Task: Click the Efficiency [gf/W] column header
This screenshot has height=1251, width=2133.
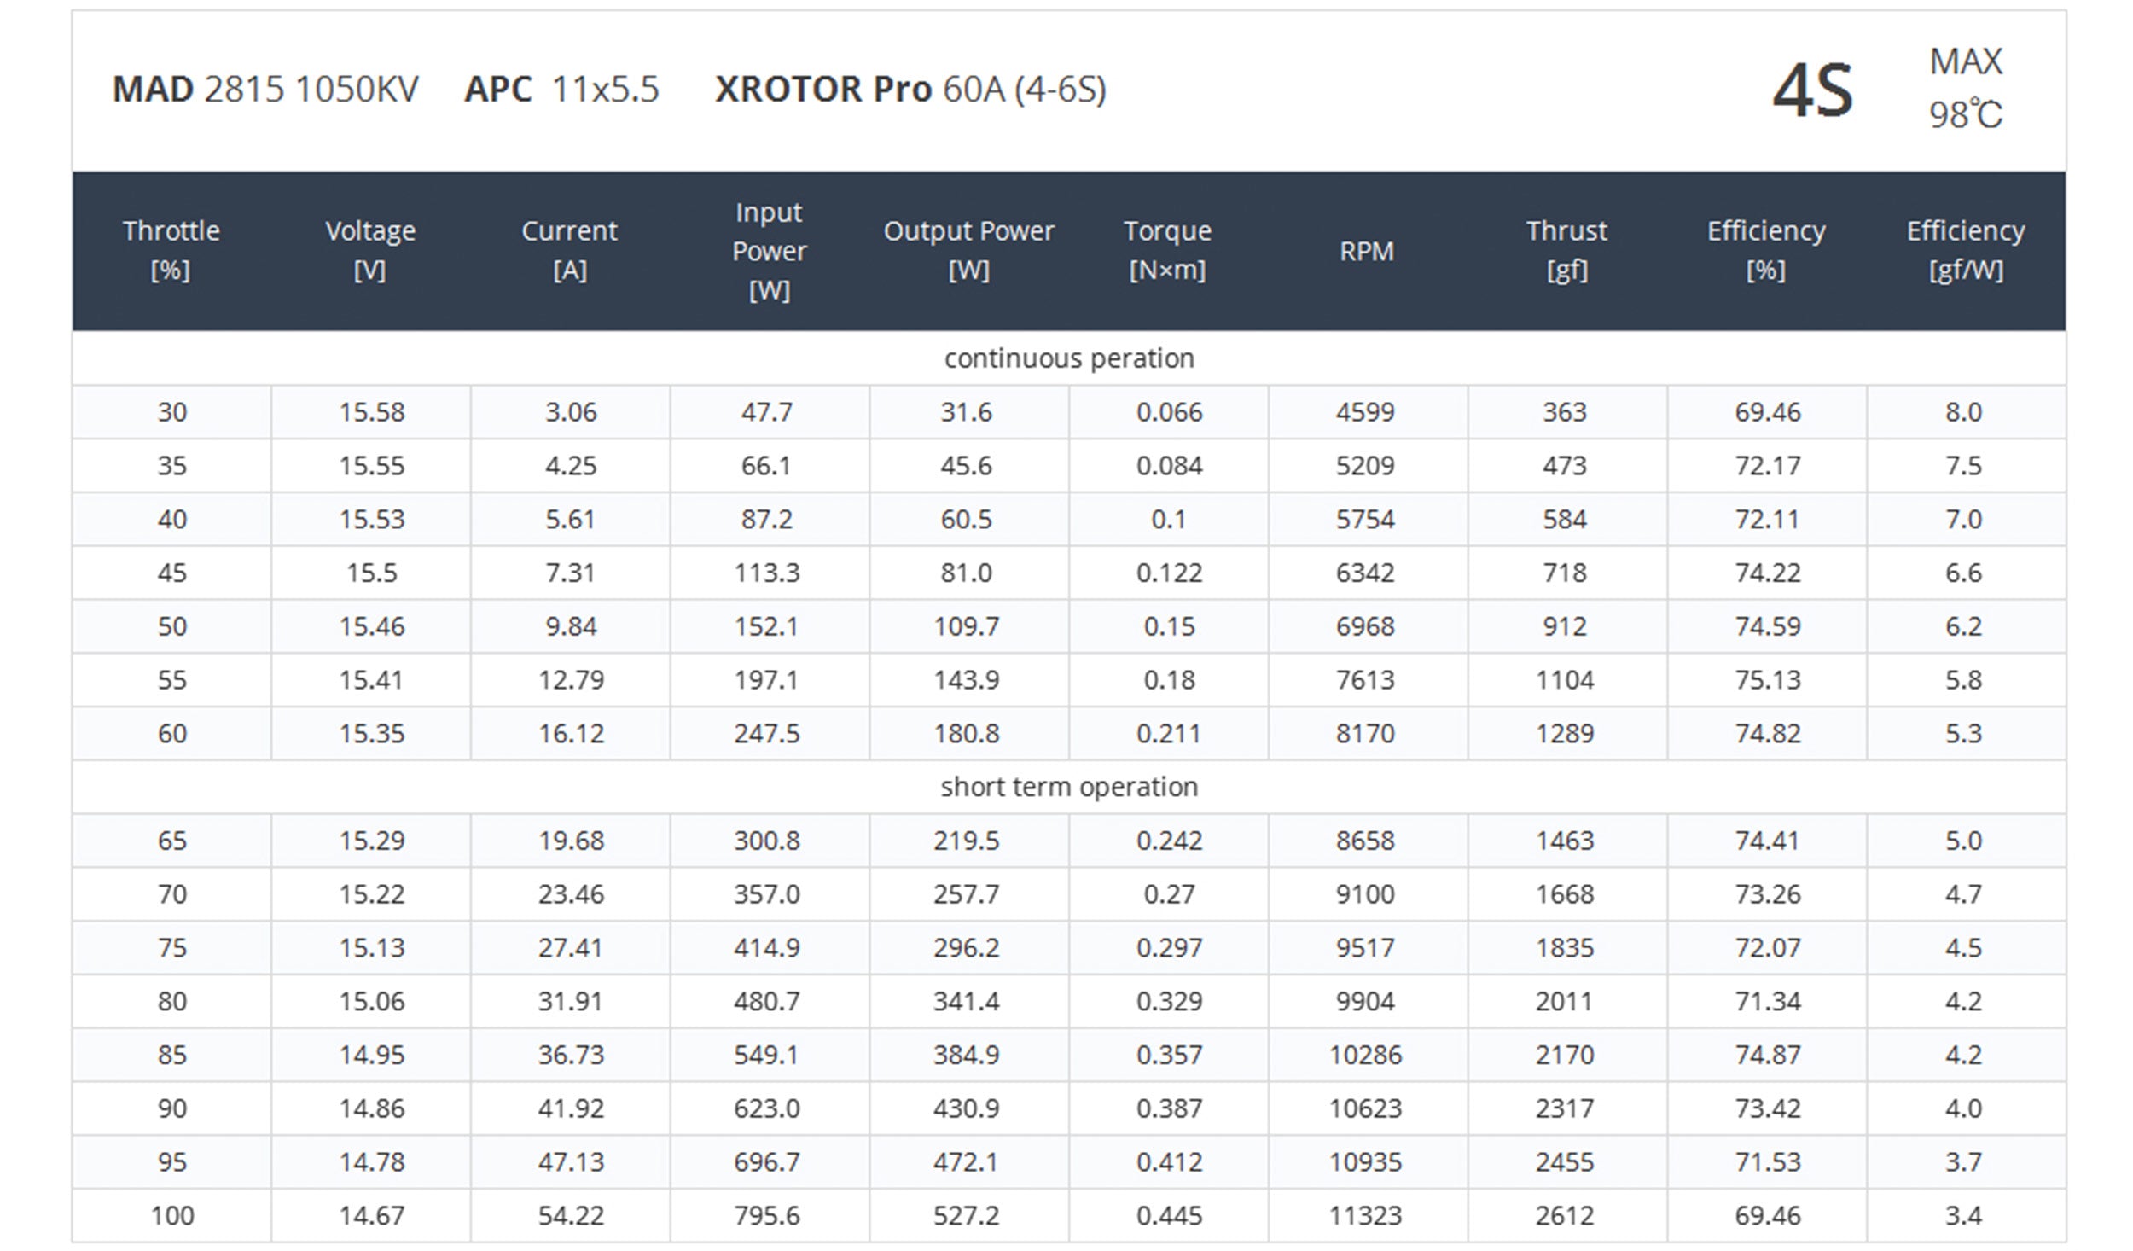Action: click(1965, 250)
